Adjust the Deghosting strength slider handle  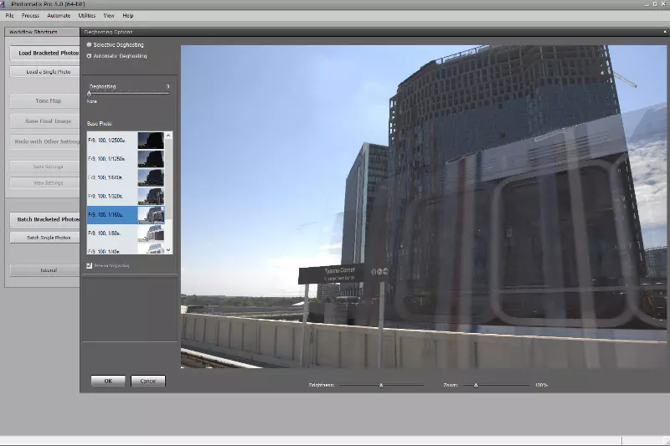point(90,94)
